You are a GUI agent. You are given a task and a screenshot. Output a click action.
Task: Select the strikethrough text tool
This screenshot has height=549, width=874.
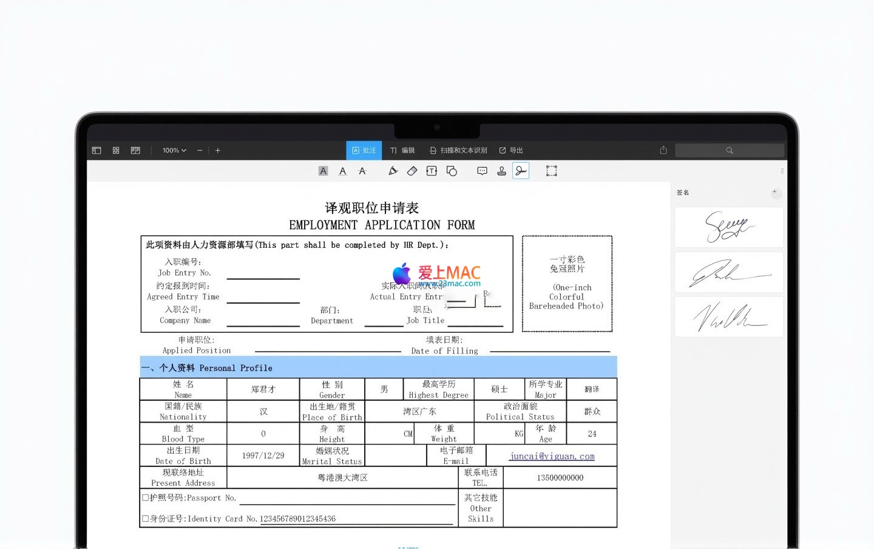[x=362, y=171]
